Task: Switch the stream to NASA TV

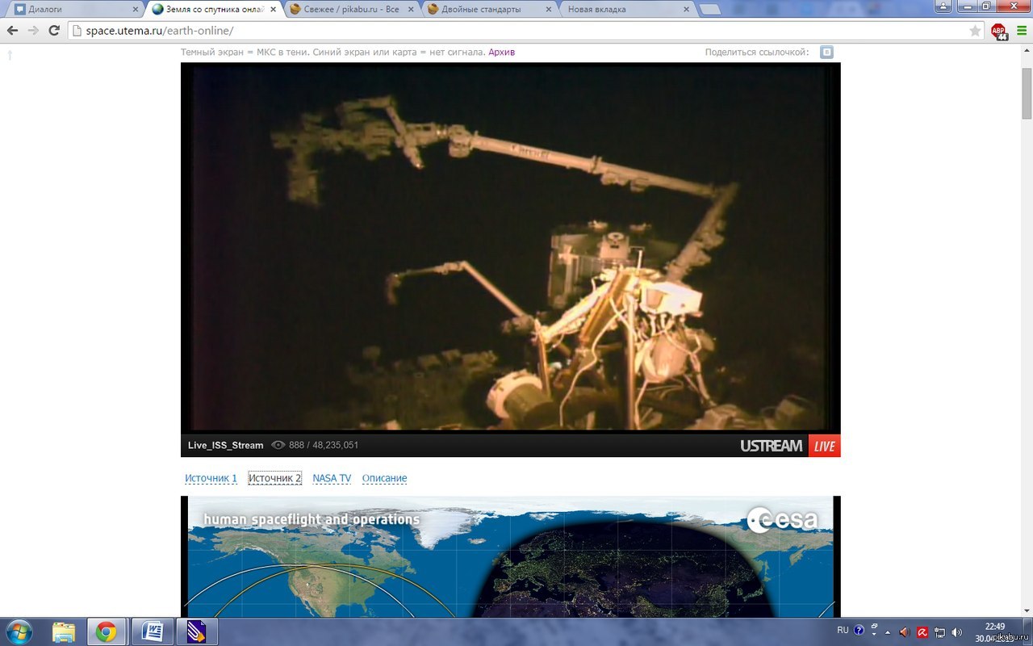Action: [332, 478]
